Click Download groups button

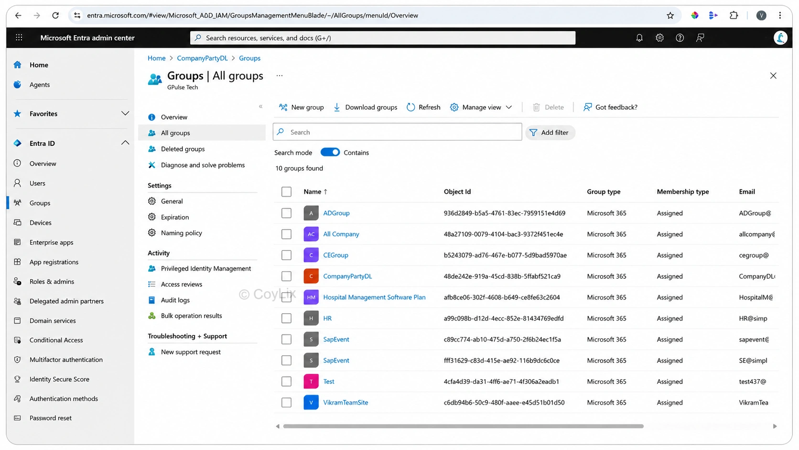[365, 107]
